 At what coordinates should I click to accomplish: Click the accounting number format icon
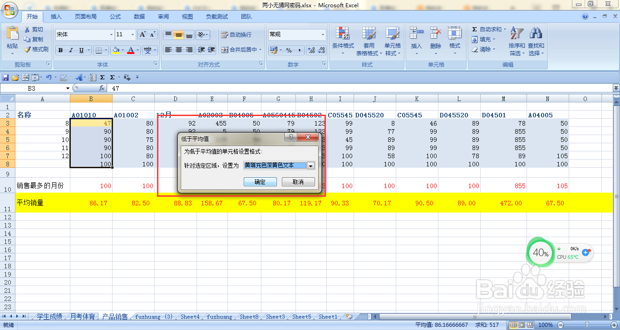click(273, 50)
